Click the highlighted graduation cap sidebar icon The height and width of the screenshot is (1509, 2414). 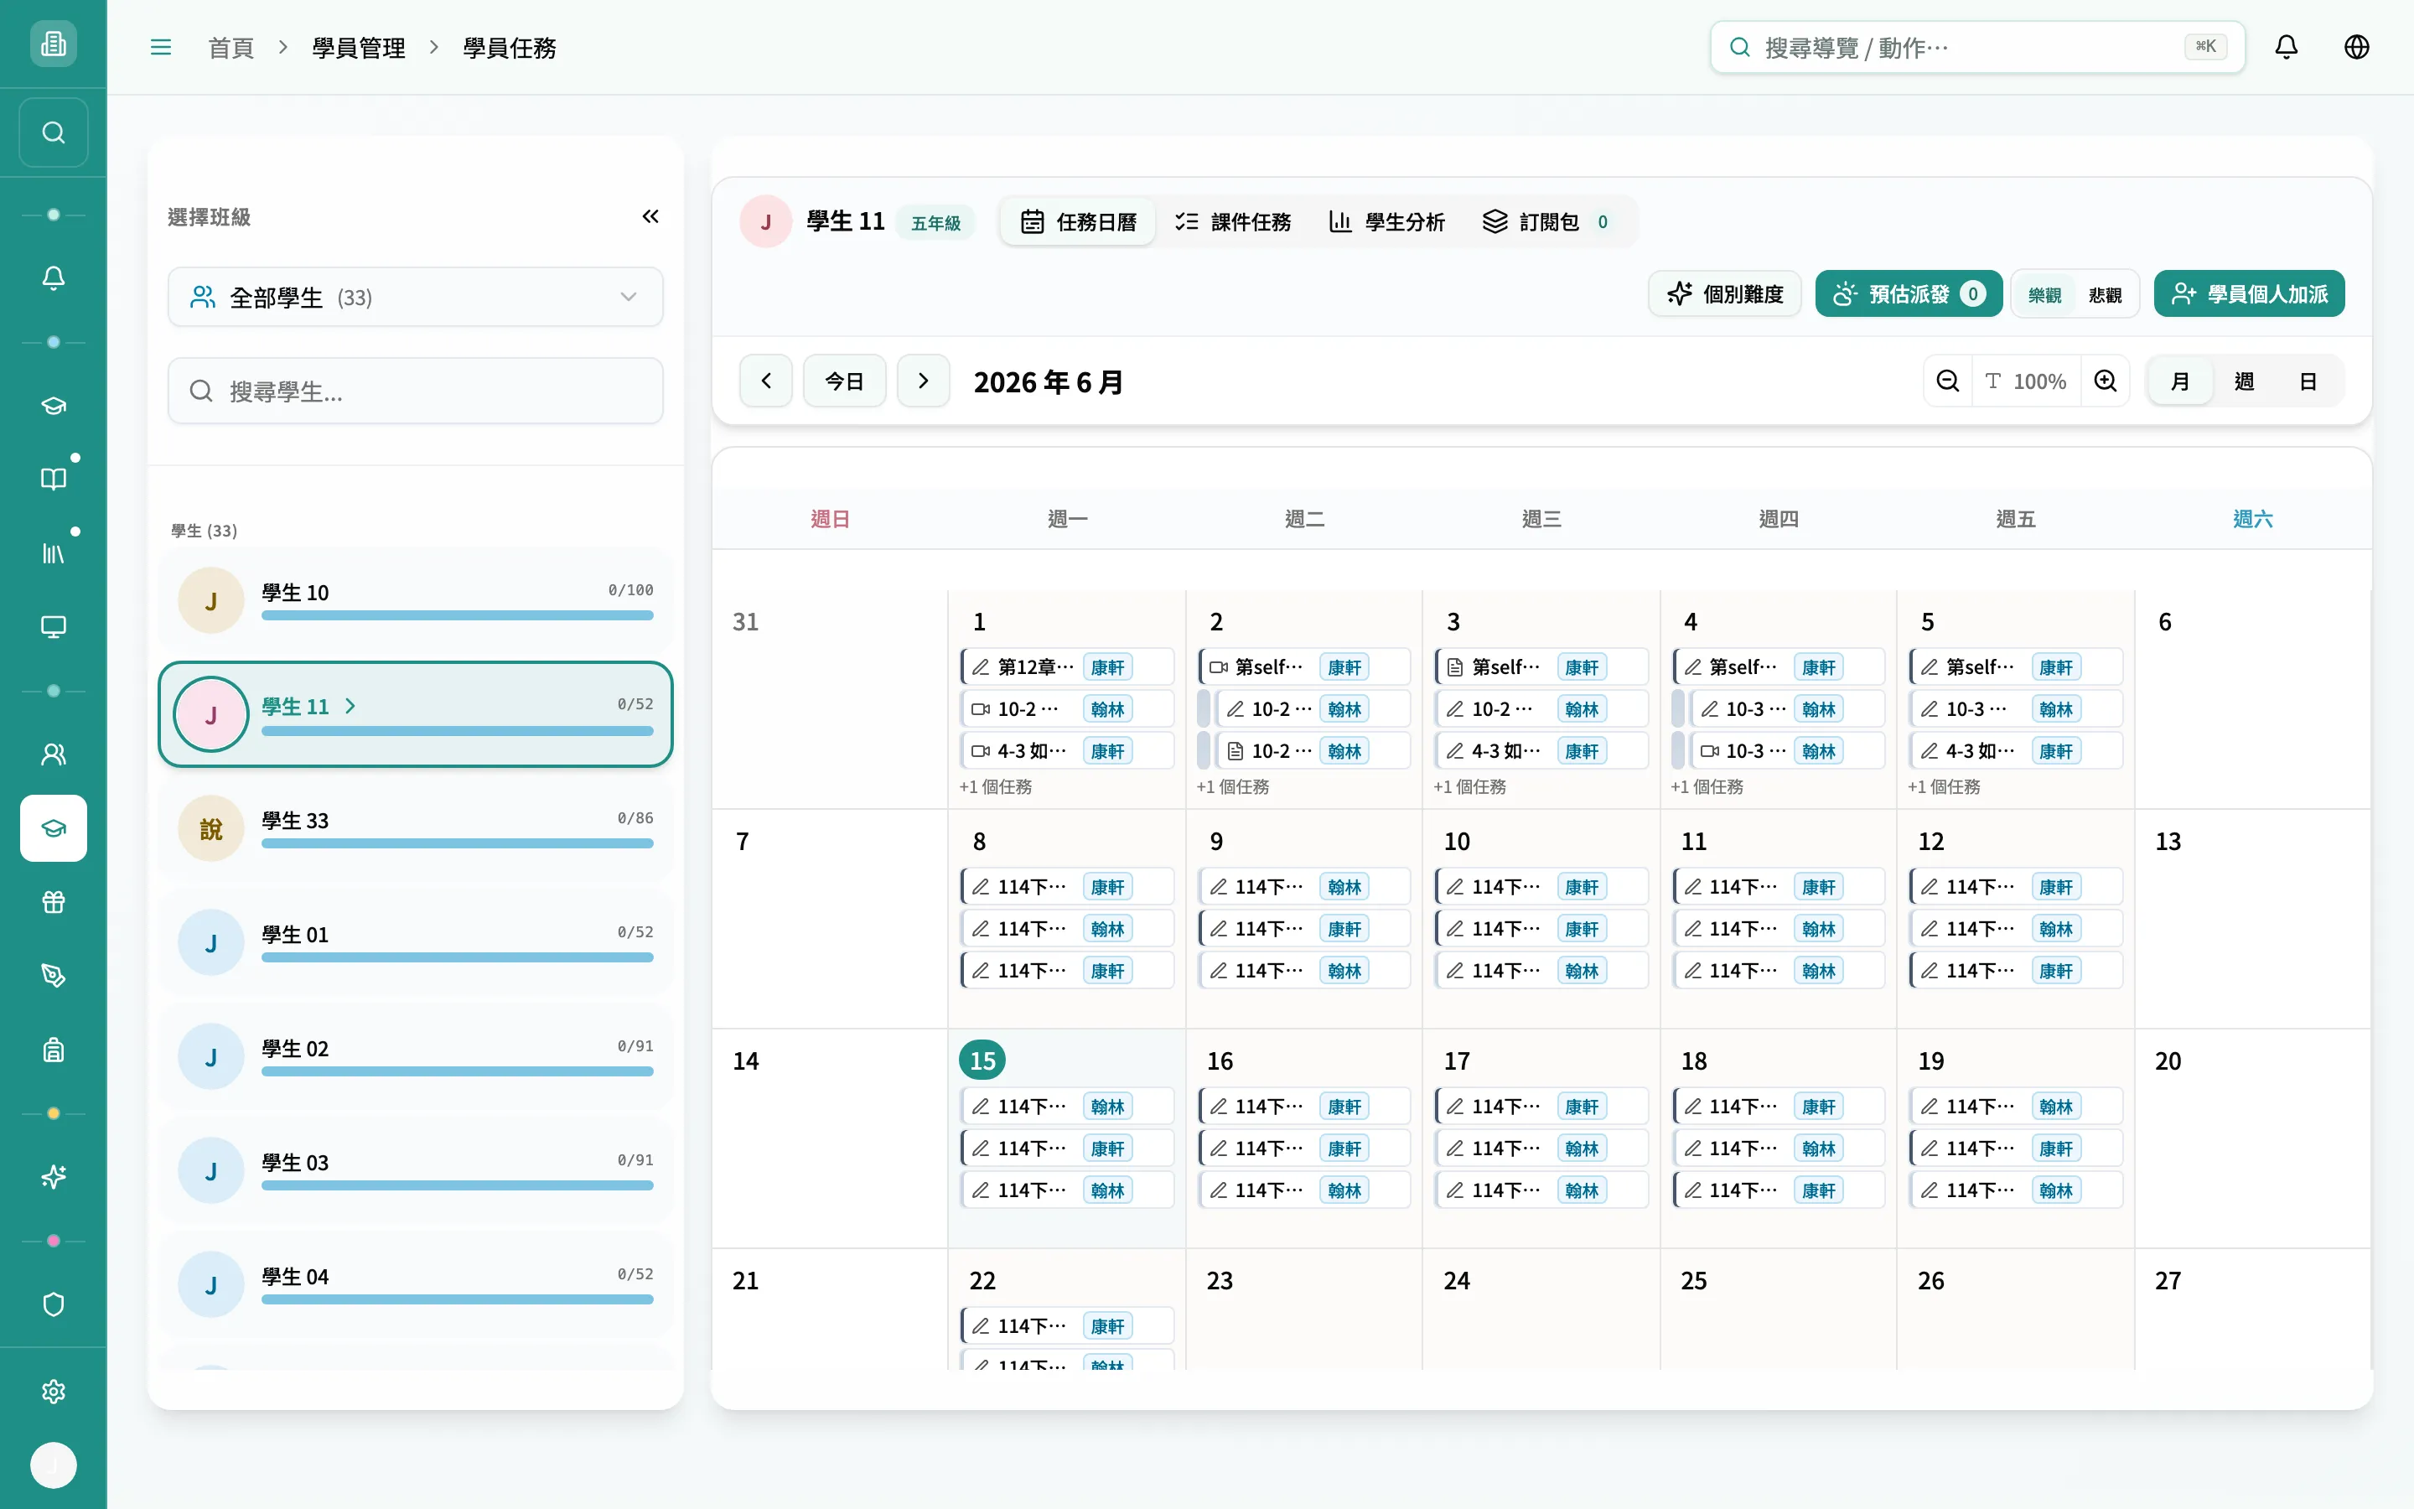click(54, 828)
